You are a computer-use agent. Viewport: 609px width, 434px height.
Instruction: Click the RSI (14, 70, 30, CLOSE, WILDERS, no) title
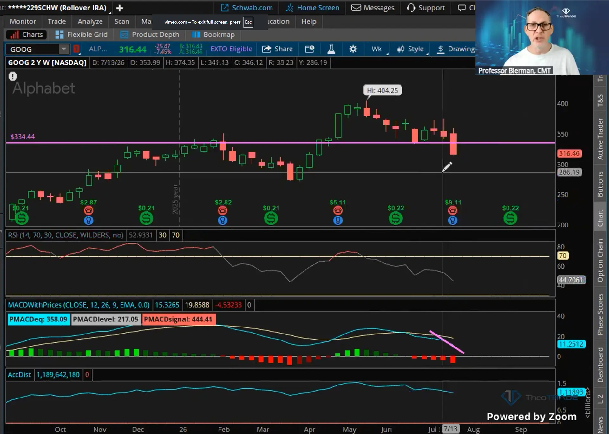[x=66, y=235]
